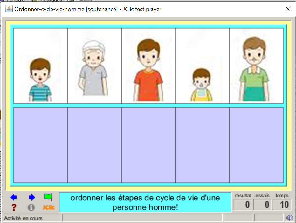This screenshot has height=223, width=296.
Task: Click the cyan instruction message box
Action: (x=145, y=202)
